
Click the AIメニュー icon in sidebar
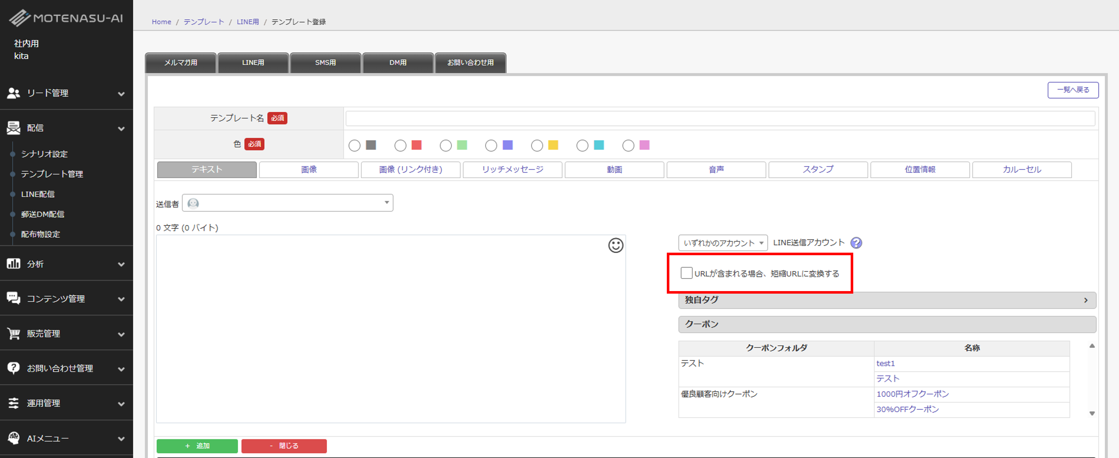(13, 438)
